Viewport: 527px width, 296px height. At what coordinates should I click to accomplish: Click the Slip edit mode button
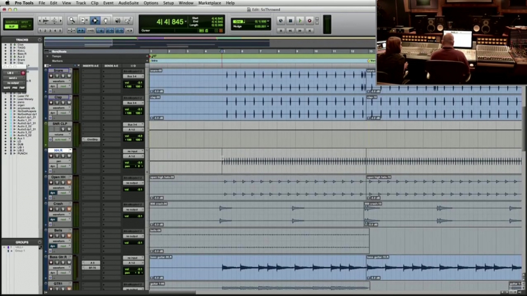[x=11, y=26]
